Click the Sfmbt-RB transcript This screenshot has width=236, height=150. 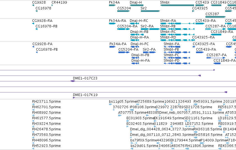point(177,29)
